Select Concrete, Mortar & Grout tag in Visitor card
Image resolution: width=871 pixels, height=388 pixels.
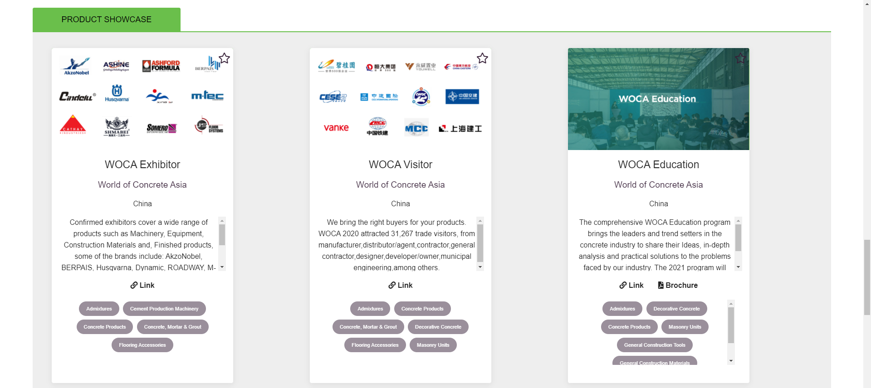(368, 327)
